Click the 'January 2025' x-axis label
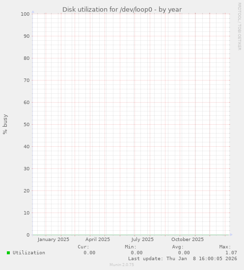The height and width of the screenshot is (270, 244). click(54, 240)
